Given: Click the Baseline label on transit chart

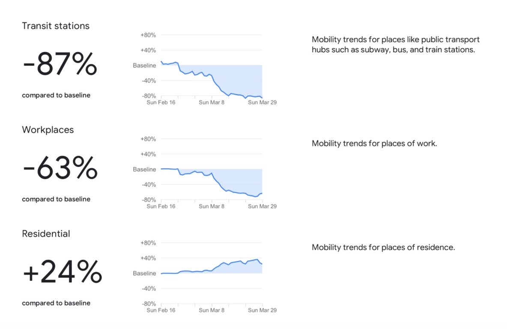Looking at the screenshot, I should coord(144,66).
